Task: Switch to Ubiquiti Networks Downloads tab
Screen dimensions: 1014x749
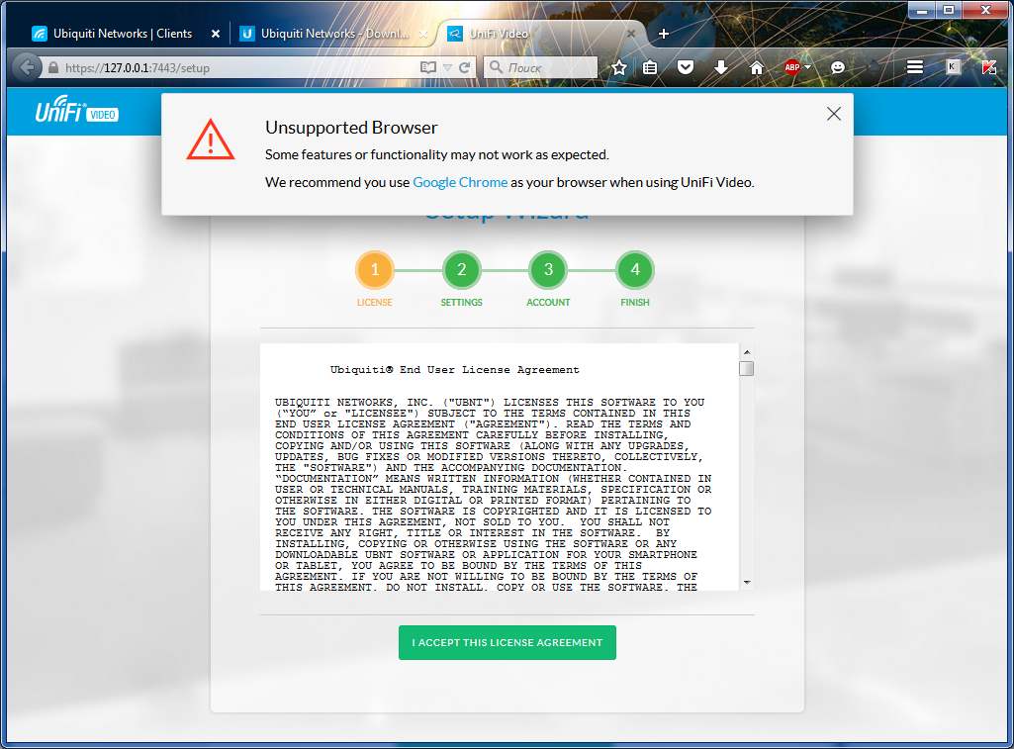Action: click(x=324, y=34)
